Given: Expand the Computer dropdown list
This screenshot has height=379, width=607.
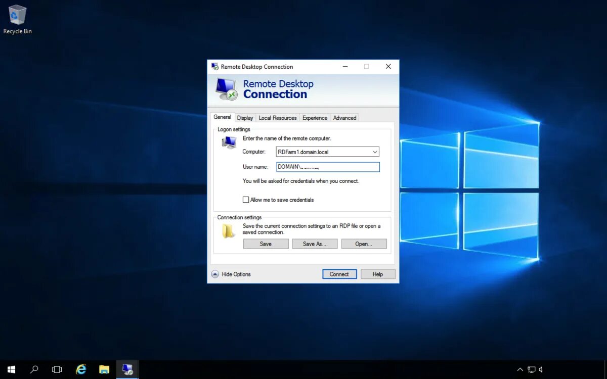Looking at the screenshot, I should pos(375,152).
